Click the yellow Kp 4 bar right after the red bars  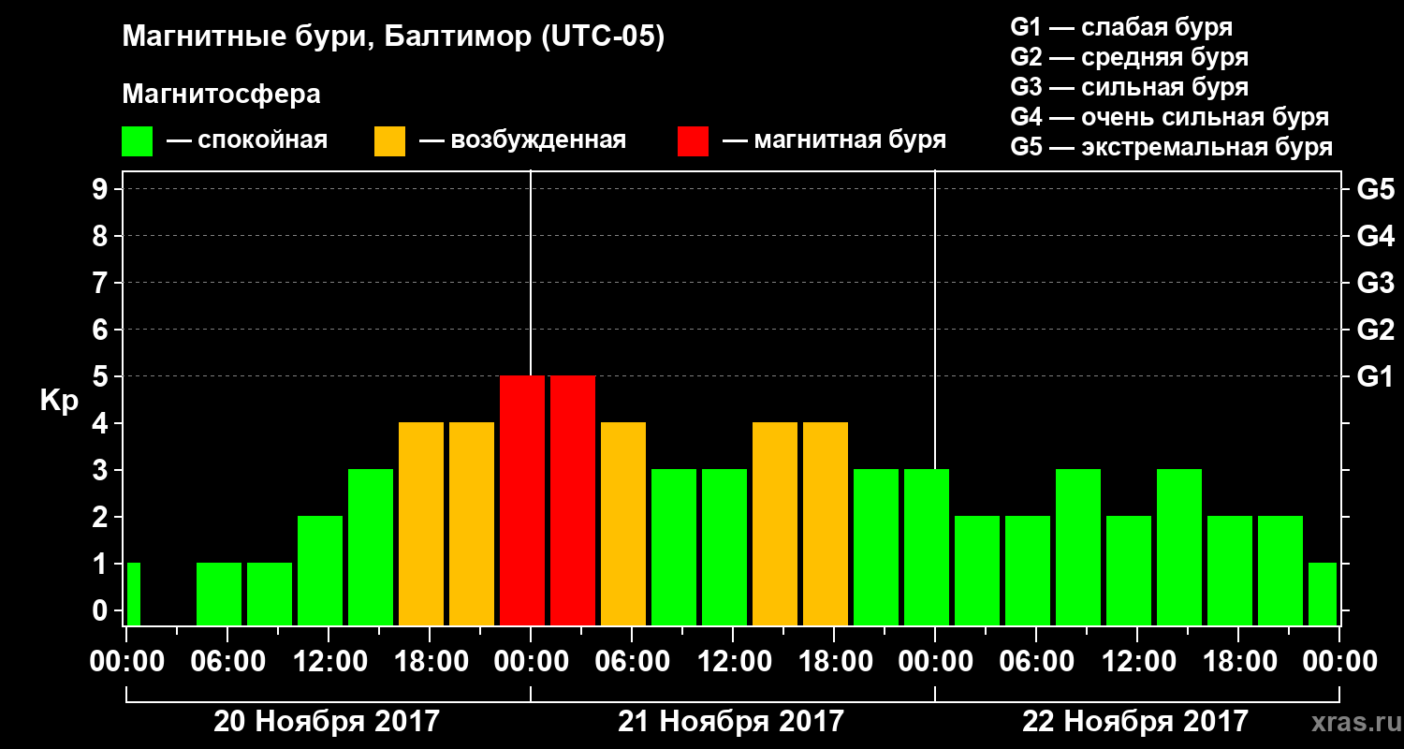tap(623, 523)
